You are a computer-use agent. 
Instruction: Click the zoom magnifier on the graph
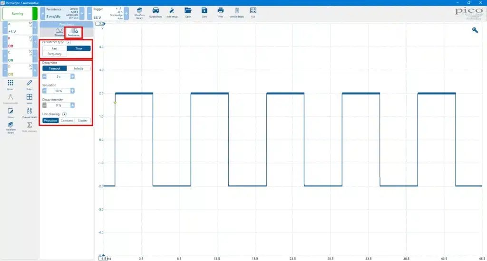click(475, 30)
